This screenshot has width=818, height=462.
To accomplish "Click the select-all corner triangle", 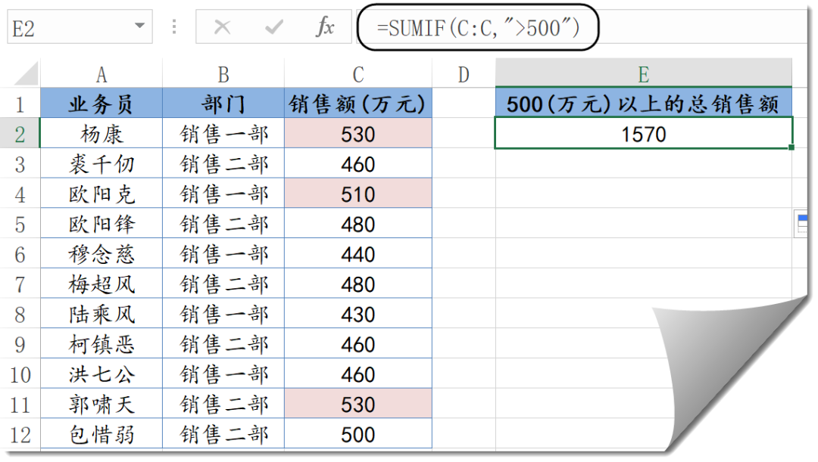I will pos(26,73).
